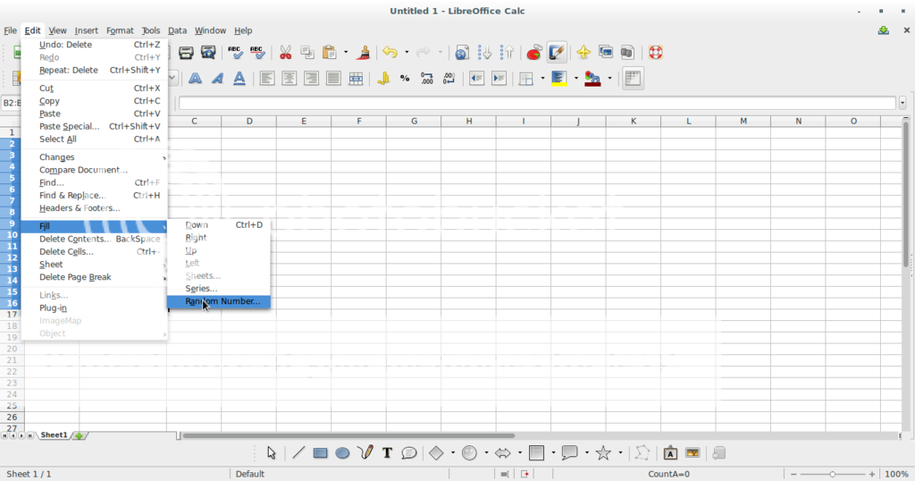Click the Cut scissors icon
Viewport: 915px width, 481px height.
click(285, 53)
